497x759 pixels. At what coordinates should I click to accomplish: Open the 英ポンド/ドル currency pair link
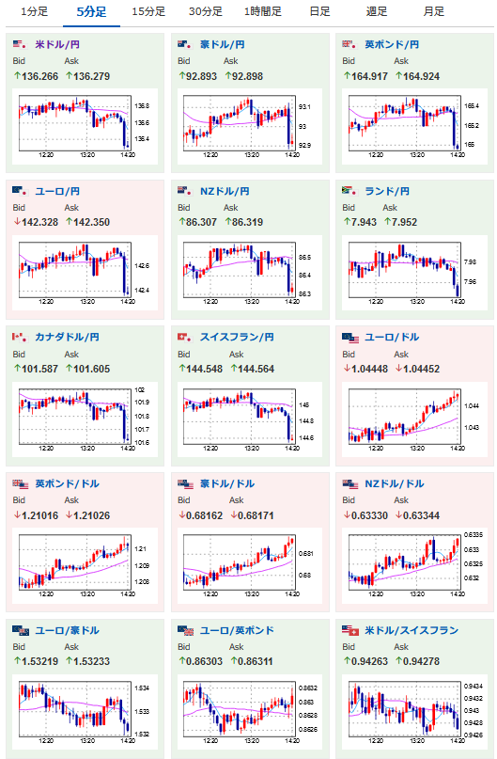click(x=68, y=483)
